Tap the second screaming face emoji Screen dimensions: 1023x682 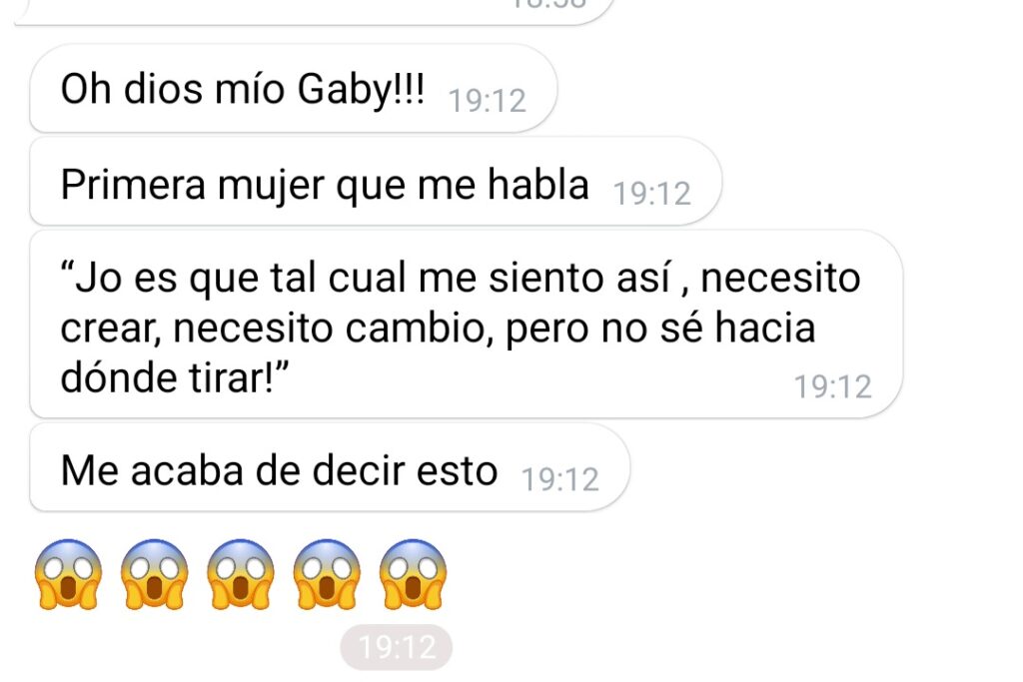[x=155, y=574]
